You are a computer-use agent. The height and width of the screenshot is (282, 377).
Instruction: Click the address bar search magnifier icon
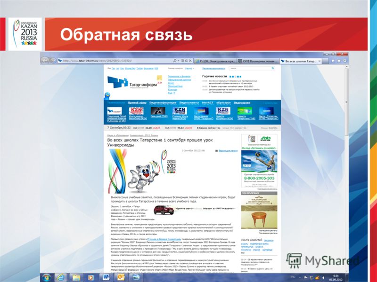tap(175, 61)
